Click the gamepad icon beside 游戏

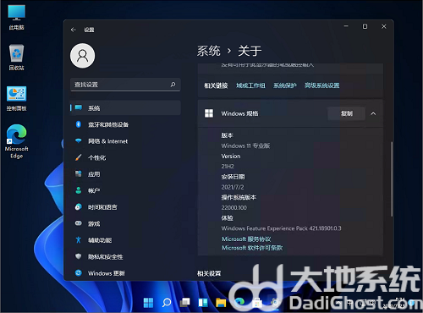coord(79,223)
